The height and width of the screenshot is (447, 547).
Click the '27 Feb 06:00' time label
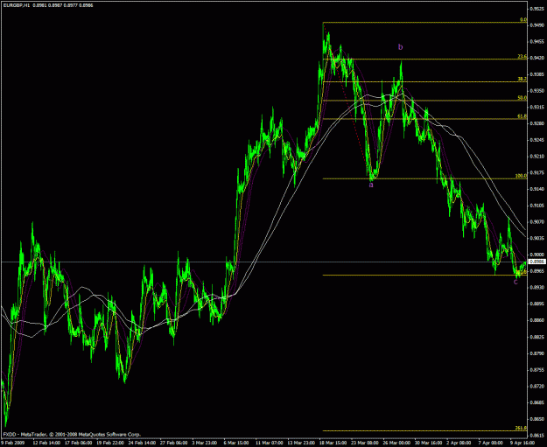pyautogui.click(x=174, y=443)
